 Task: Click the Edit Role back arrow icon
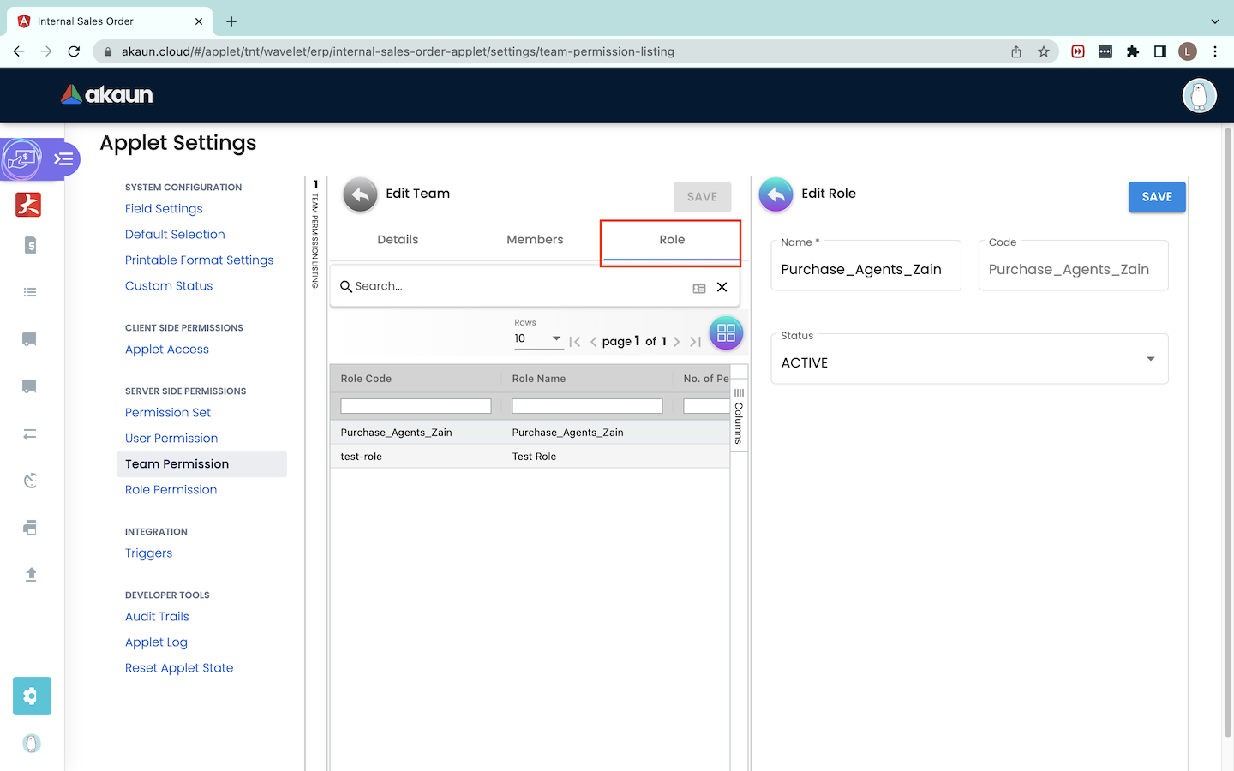[776, 195]
